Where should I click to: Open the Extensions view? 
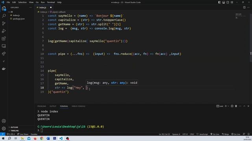click(x=4, y=38)
